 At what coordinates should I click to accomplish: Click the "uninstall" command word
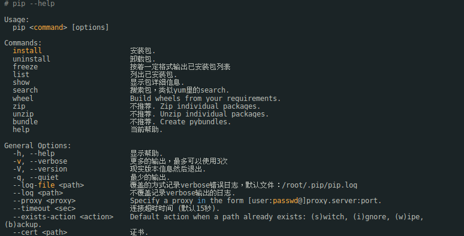pos(31,59)
